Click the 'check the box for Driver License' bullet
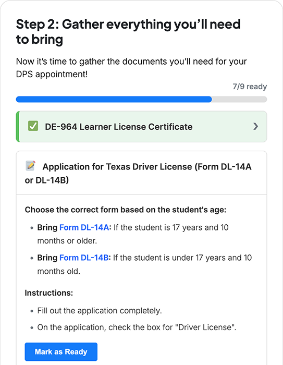 (137, 327)
